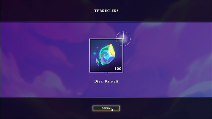212x119 pixels.
Task: Click the TEBRİKLER! heading text
Action: click(x=106, y=11)
